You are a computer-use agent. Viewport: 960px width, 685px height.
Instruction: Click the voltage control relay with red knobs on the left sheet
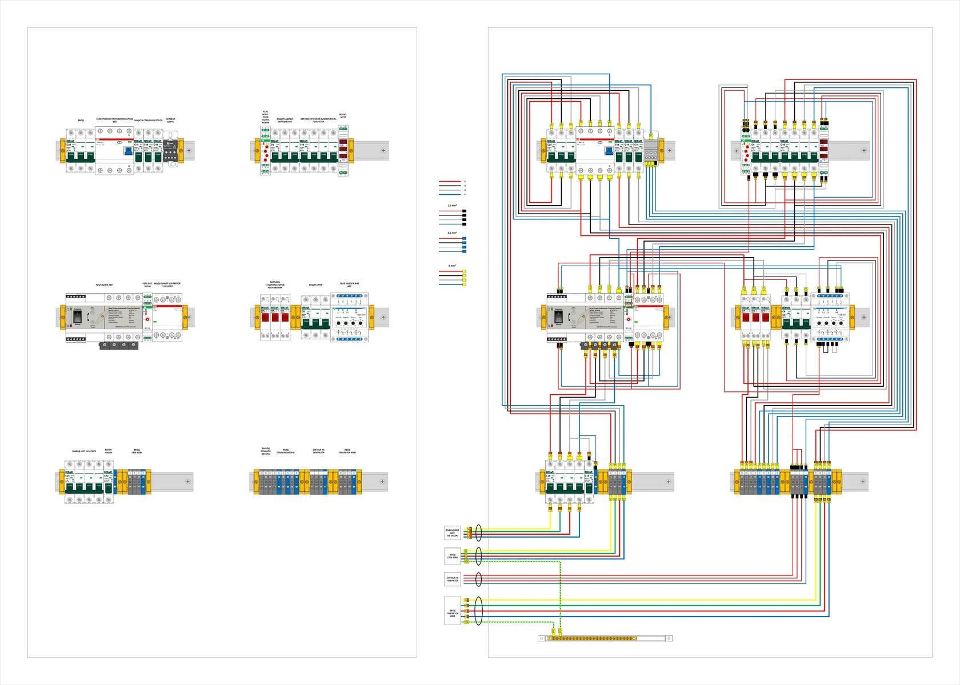(x=265, y=151)
